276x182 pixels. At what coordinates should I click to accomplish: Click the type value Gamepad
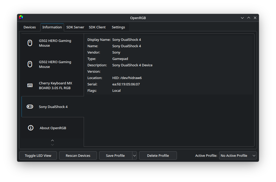pos(120,59)
